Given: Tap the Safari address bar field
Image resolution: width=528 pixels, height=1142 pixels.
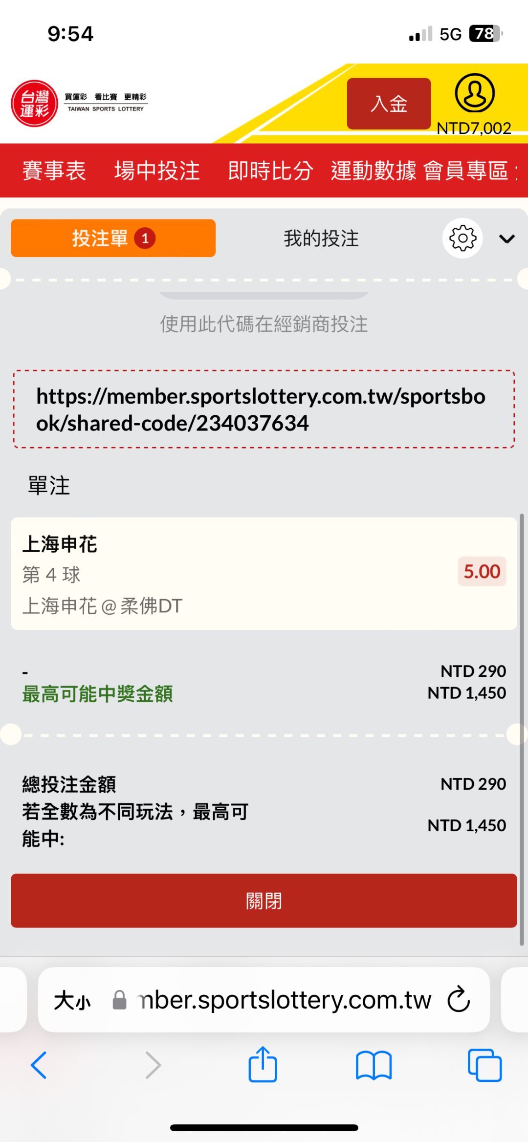Looking at the screenshot, I should (x=284, y=1000).
